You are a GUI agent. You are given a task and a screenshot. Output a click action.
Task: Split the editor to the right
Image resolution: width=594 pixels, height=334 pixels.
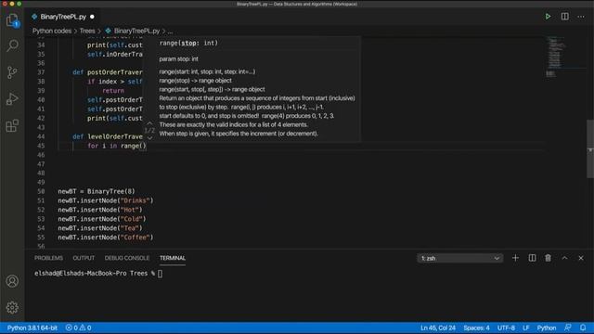(x=565, y=17)
